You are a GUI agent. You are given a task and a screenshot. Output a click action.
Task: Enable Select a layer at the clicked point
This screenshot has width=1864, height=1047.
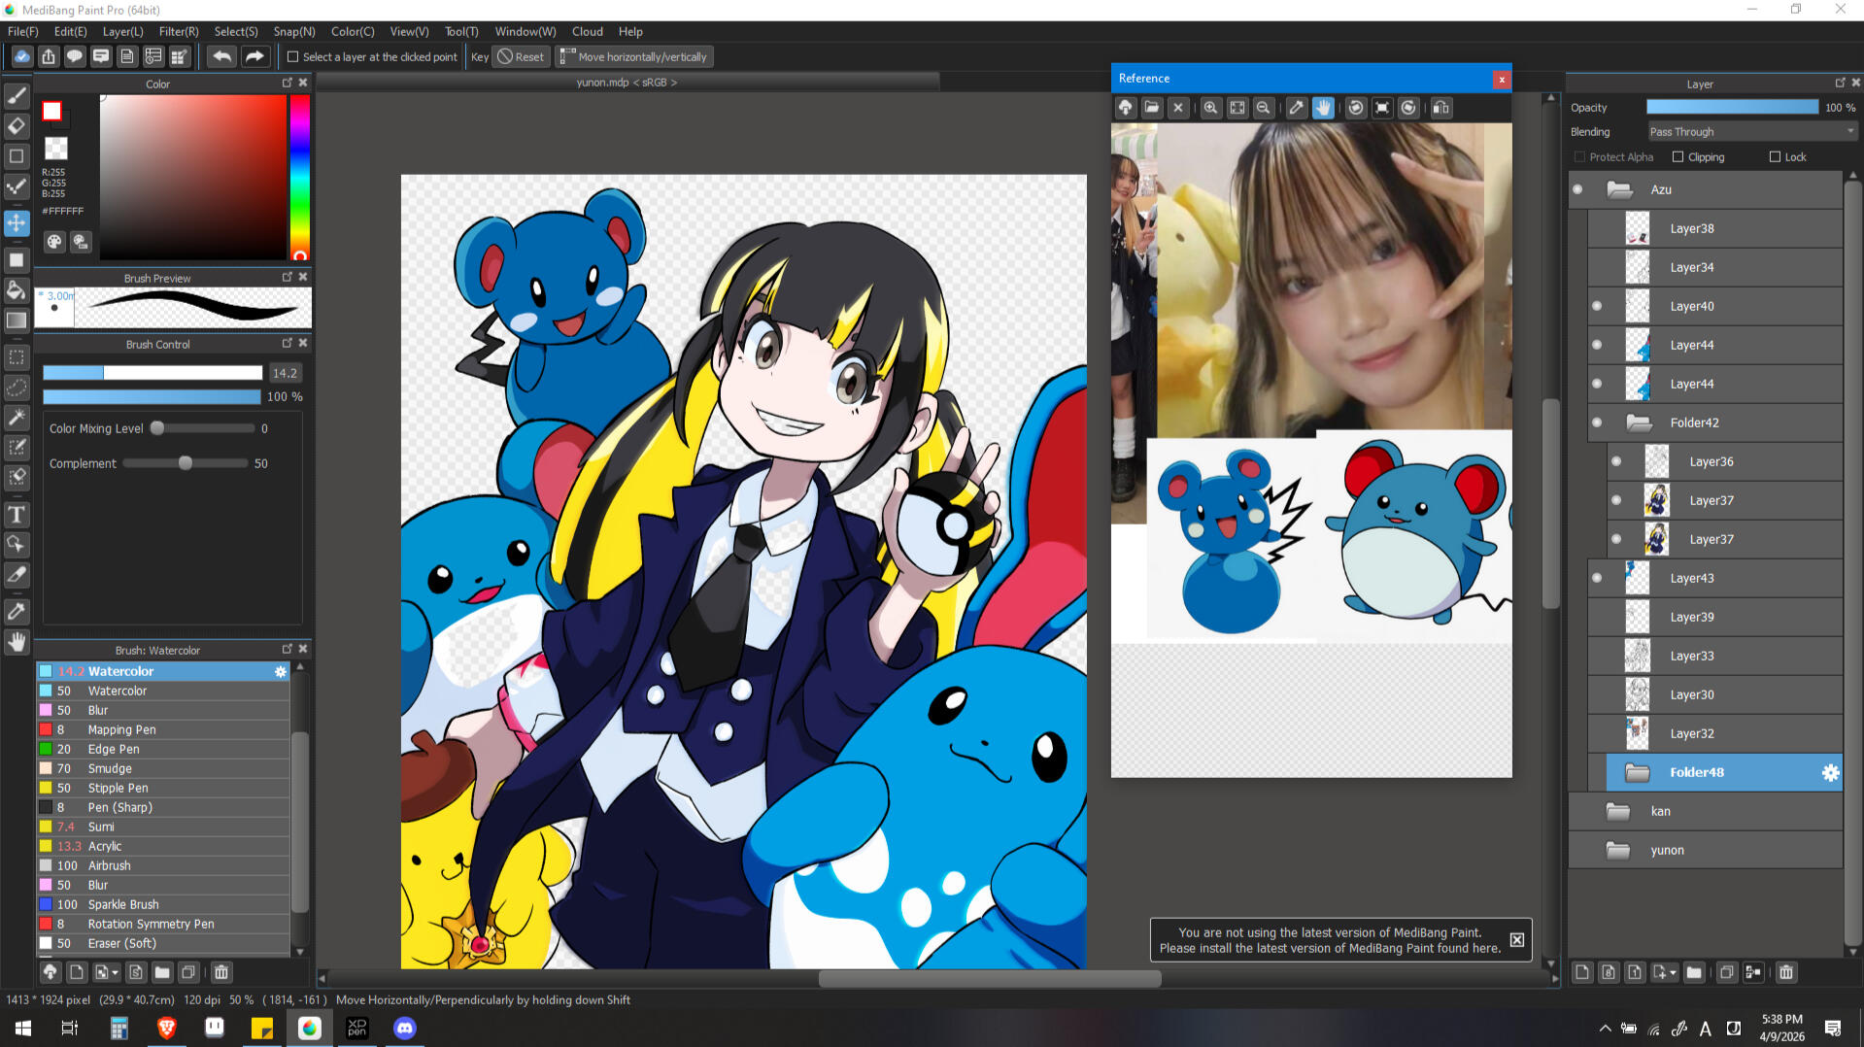coord(292,57)
